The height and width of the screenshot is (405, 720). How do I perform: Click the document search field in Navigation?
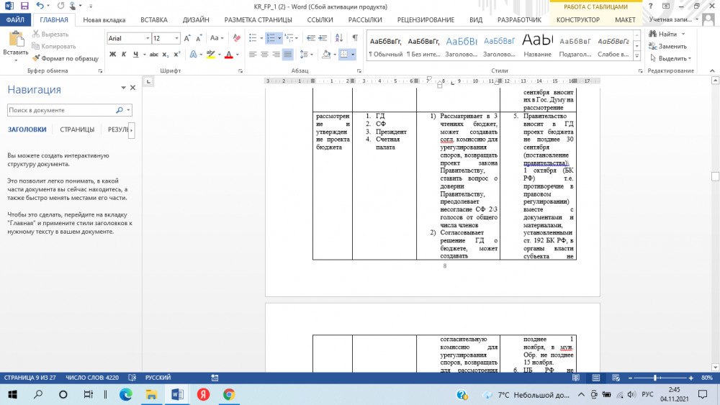pos(61,110)
